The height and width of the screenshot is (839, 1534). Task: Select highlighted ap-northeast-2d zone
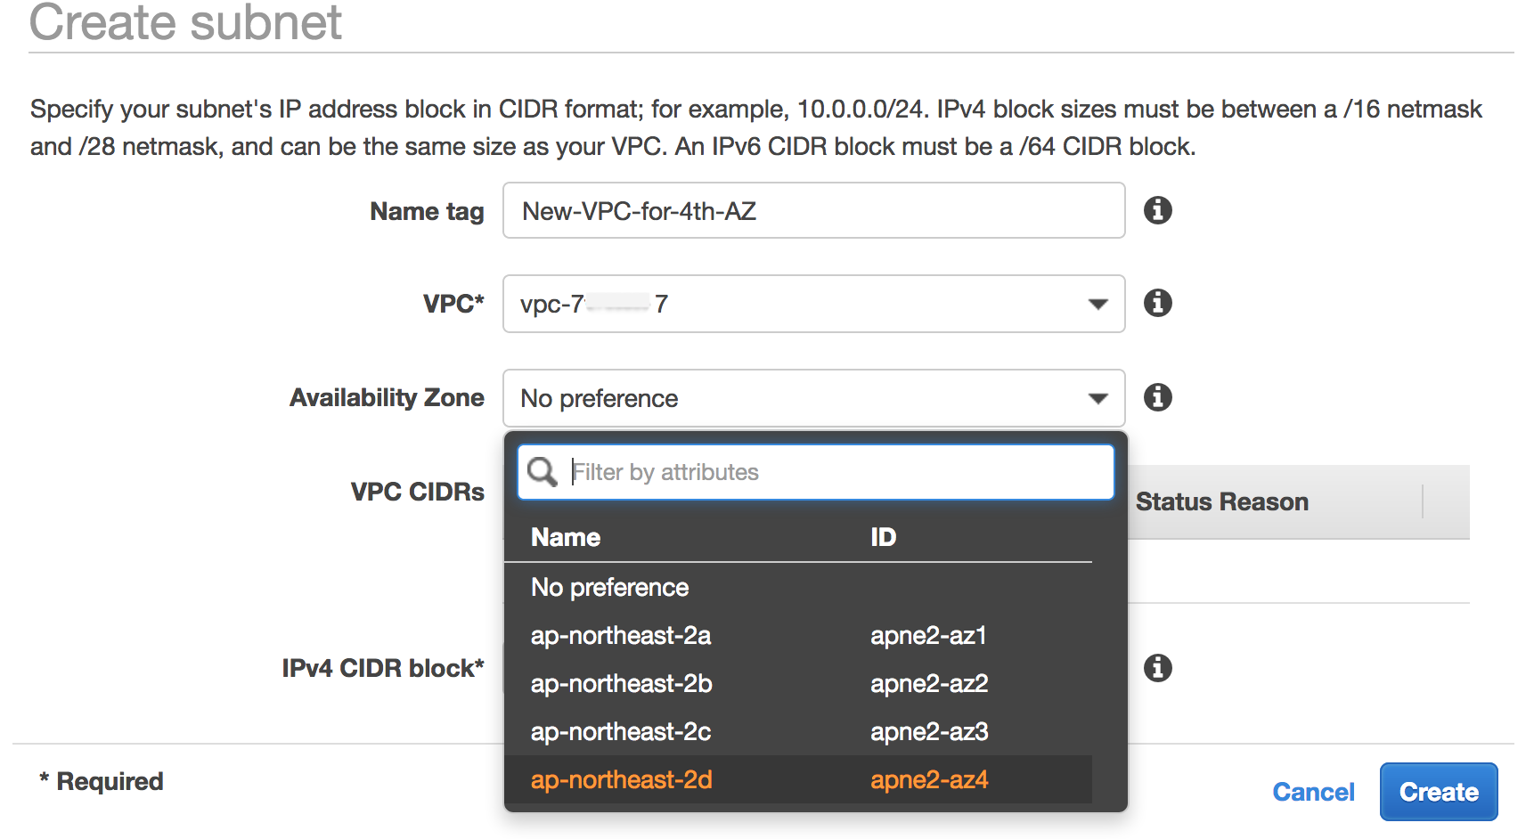[798, 779]
